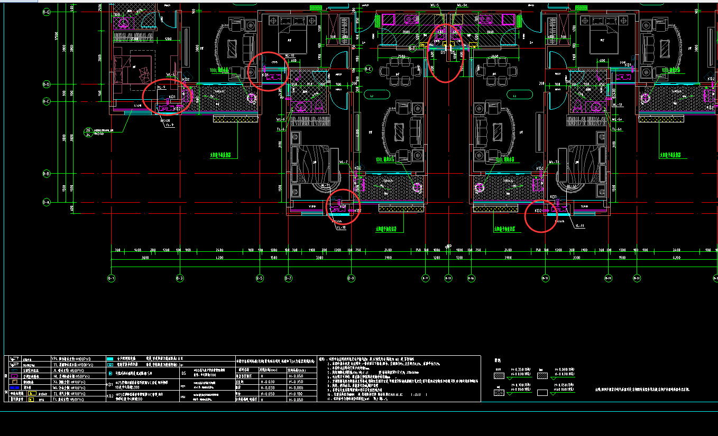Screen dimensions: 718x436
Task: Select the B-5 grid axis bubble
Action: pyautogui.click(x=260, y=278)
